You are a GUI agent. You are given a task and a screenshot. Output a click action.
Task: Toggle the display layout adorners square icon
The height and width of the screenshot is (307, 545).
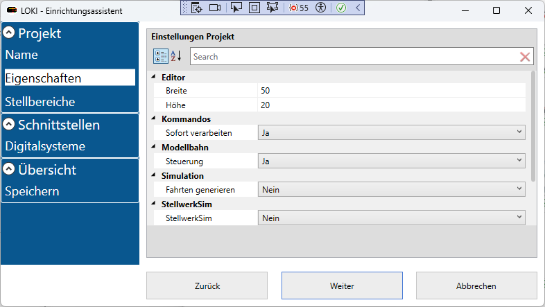pos(254,8)
